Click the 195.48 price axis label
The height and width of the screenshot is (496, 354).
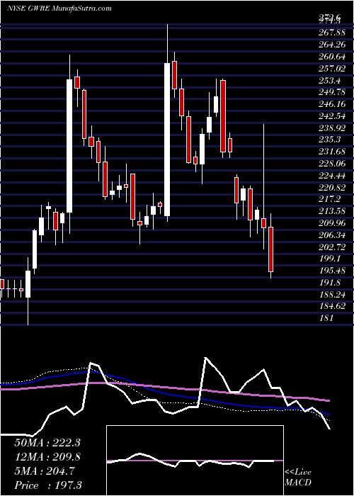pos(333,271)
